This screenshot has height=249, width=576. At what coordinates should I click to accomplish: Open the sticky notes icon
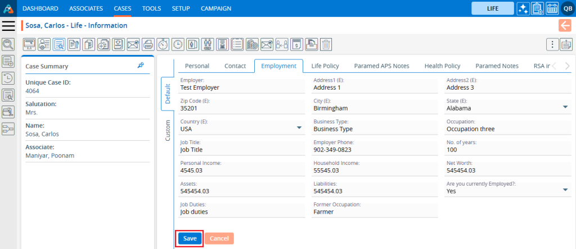pyautogui.click(x=566, y=44)
